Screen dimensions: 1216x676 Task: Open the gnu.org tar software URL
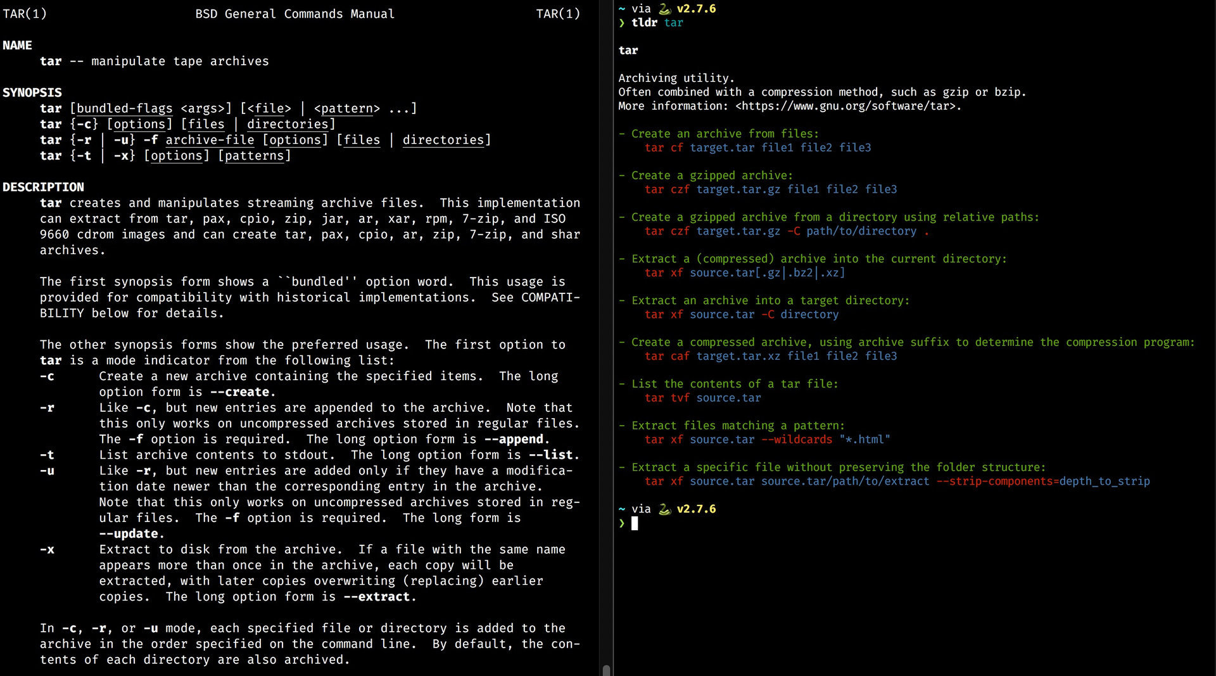[847, 106]
